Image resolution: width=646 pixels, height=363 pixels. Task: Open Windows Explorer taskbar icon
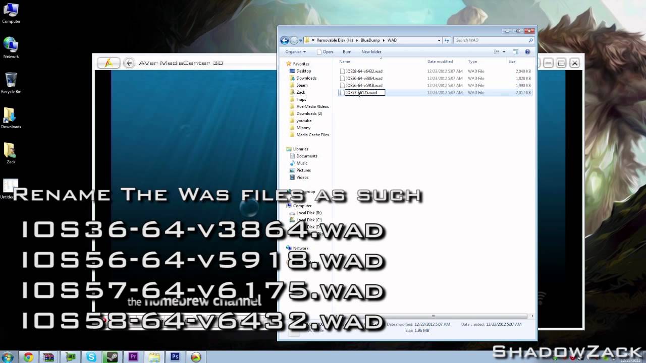[x=154, y=357]
